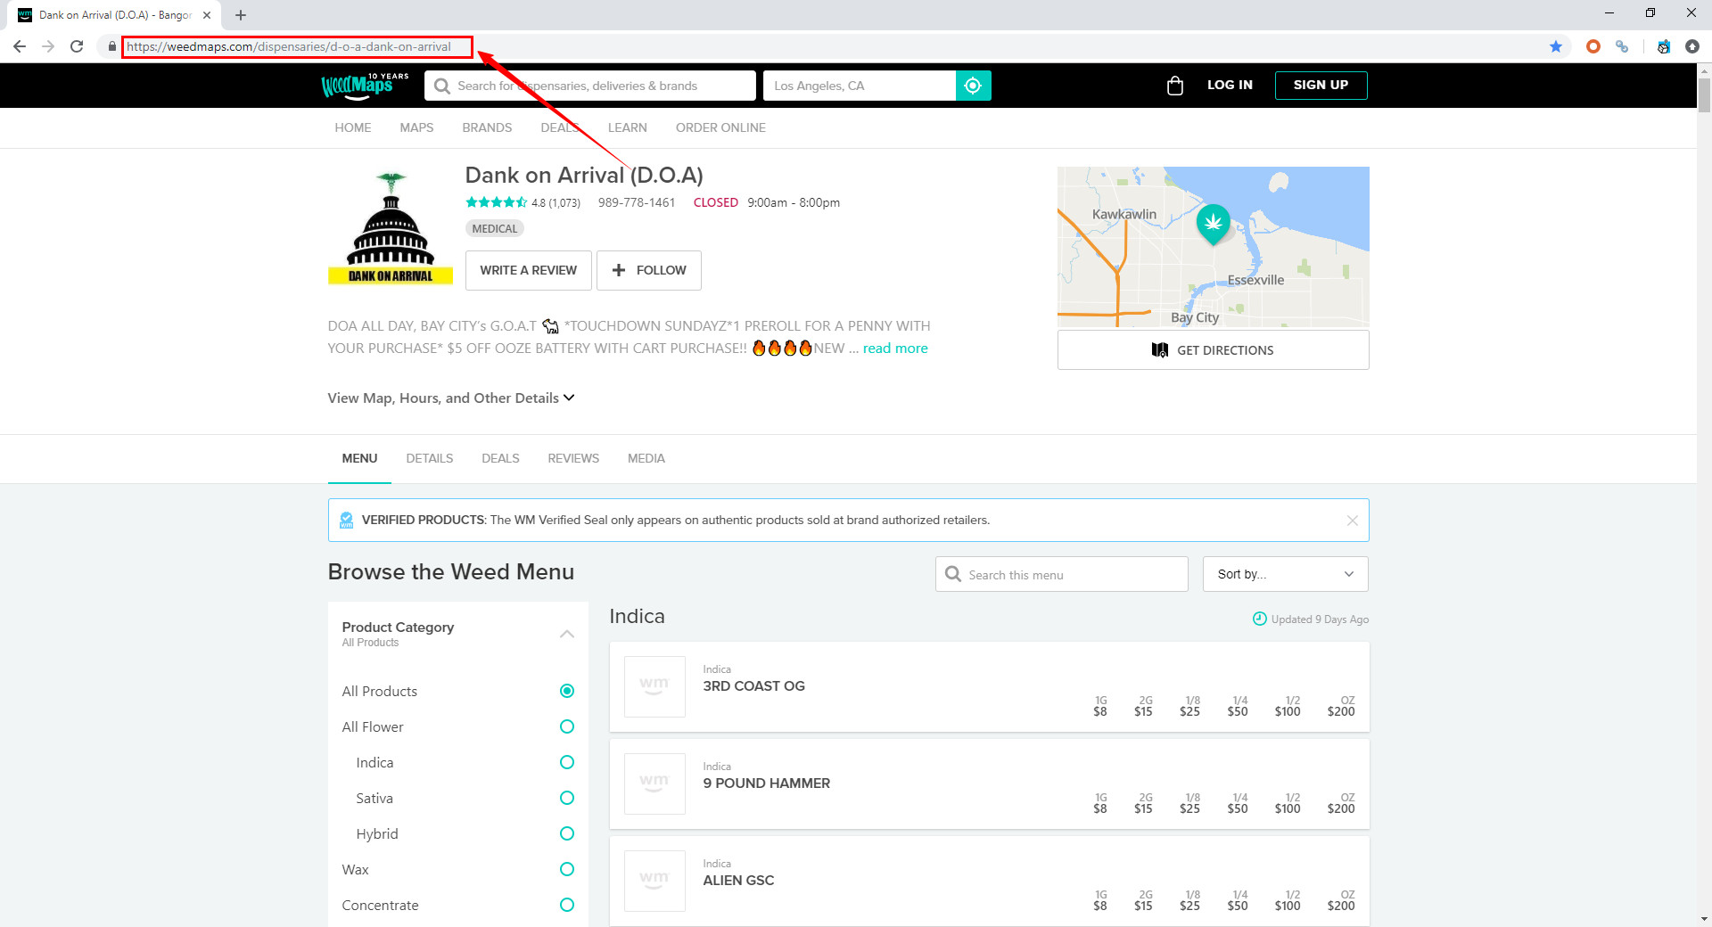Select the Indica category radio option
Screen dimensions: 1712x927
pos(567,762)
